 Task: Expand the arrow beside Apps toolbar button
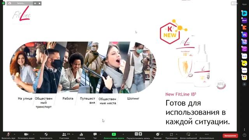click(177, 134)
